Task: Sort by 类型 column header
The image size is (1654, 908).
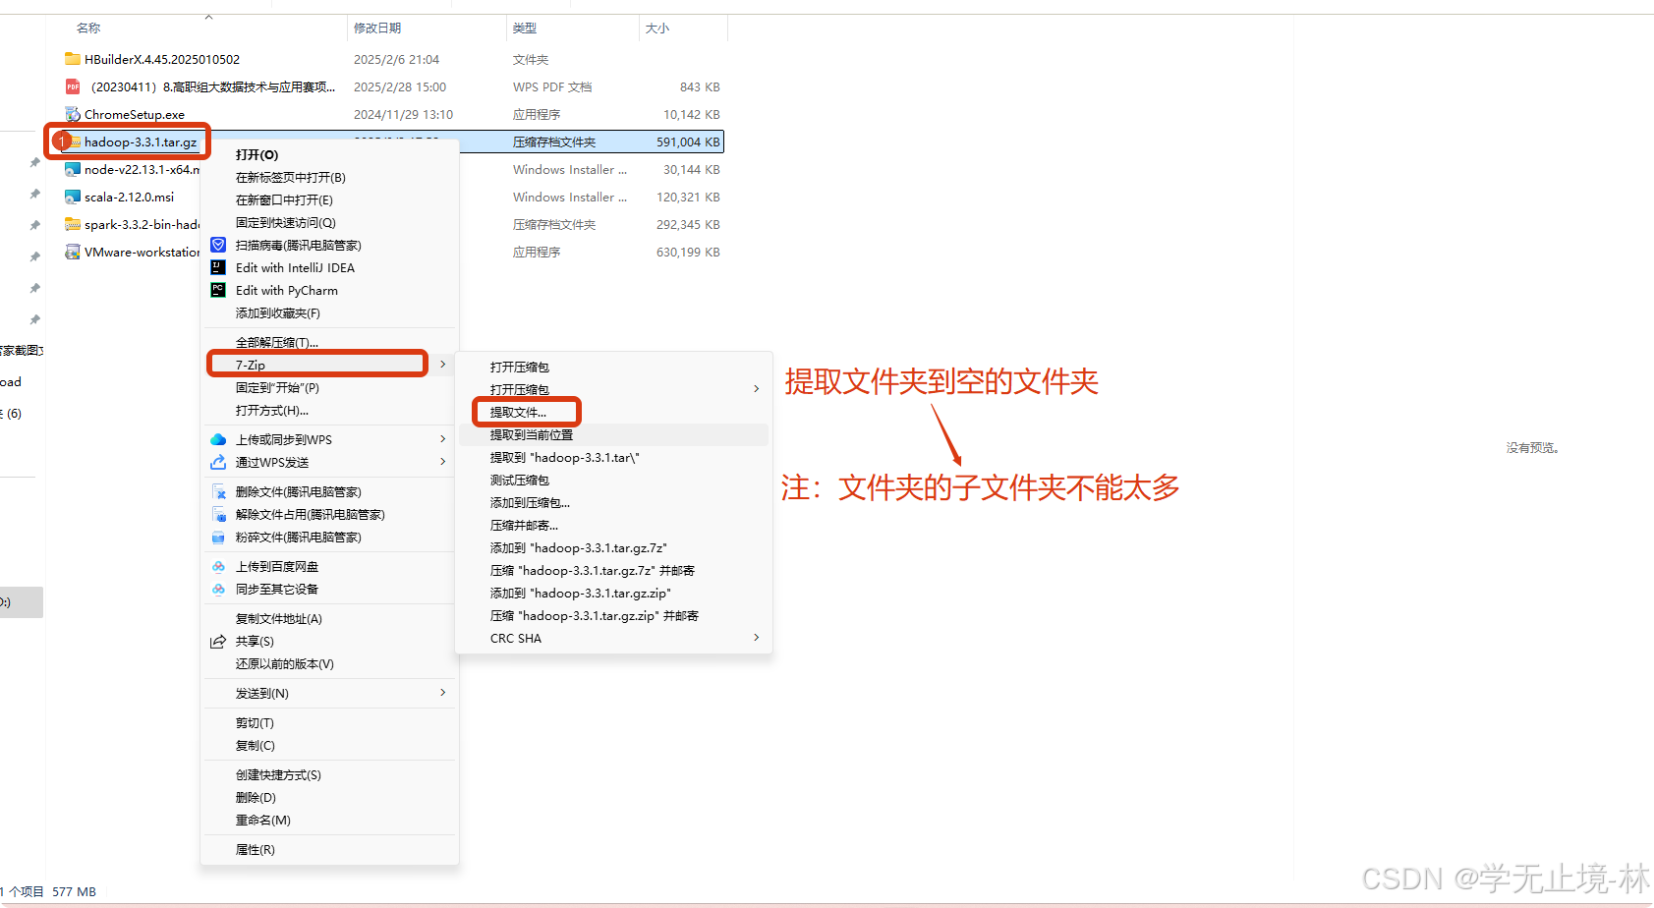Action: (525, 28)
